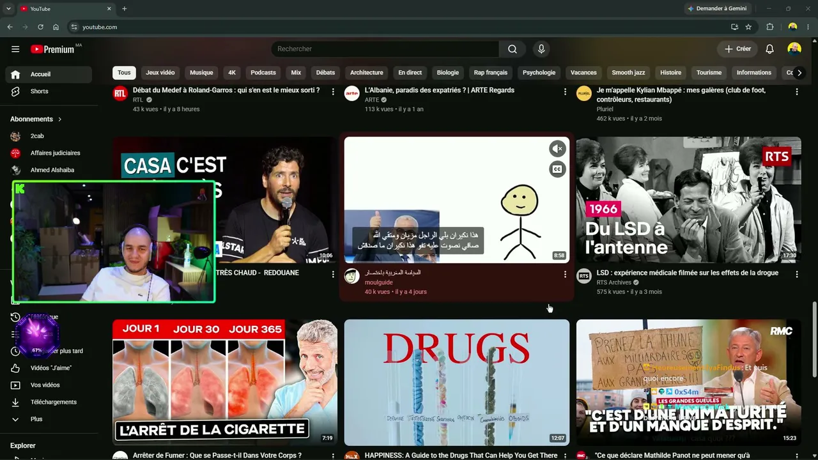View site information for youtube.com
The height and width of the screenshot is (460, 818).
point(74,27)
